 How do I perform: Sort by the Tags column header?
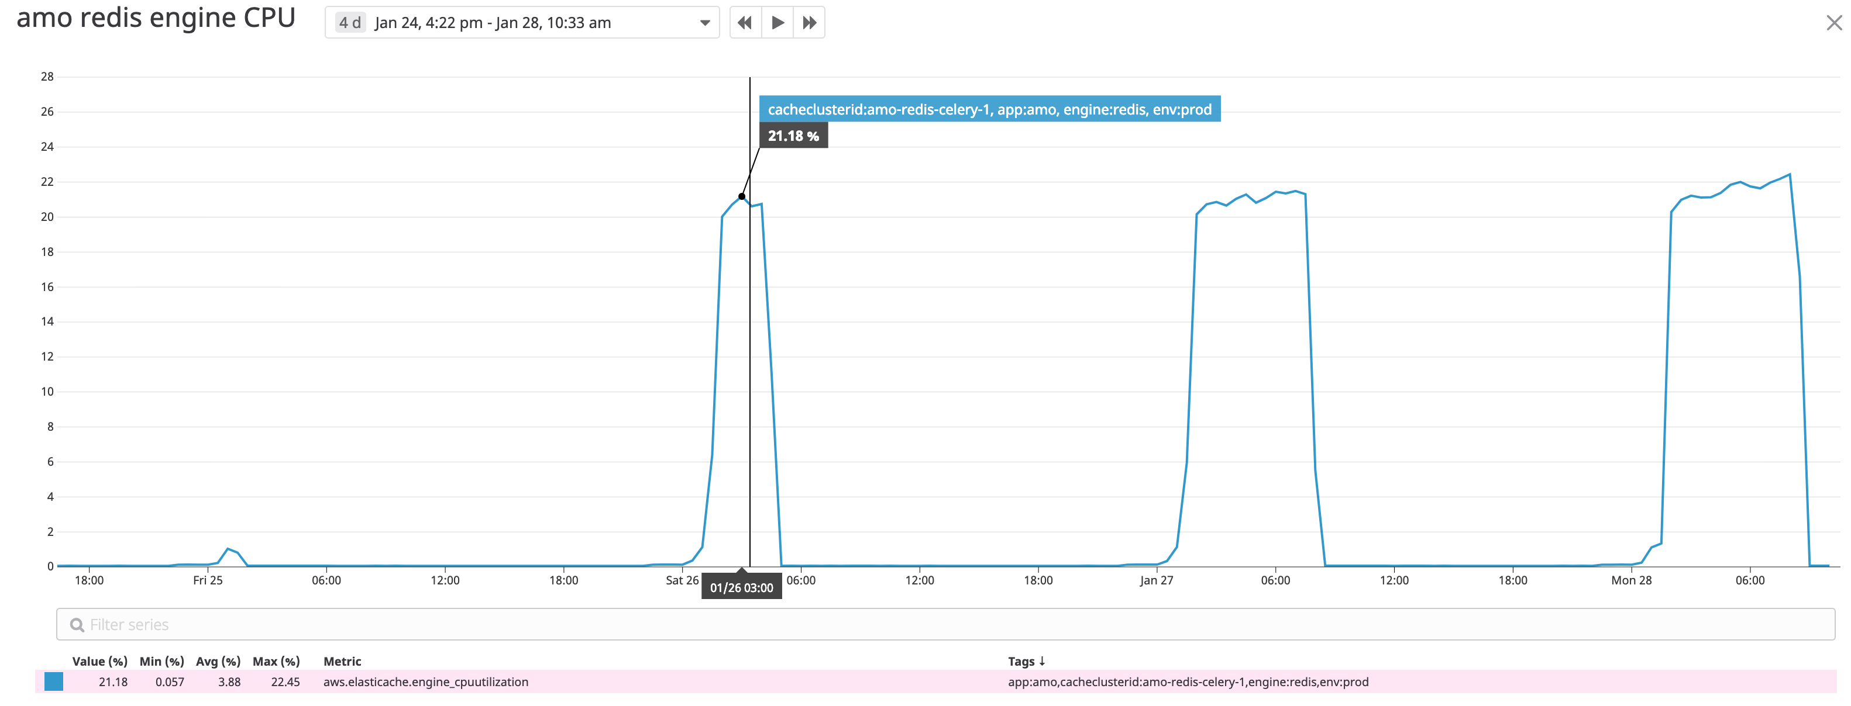pyautogui.click(x=1026, y=661)
